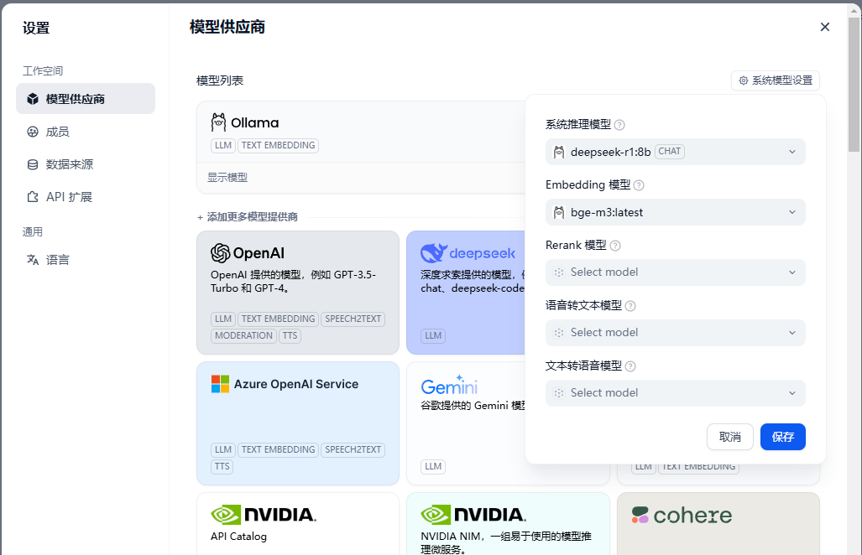Click the gear icon in 系统模型设置
Viewport: 862px width, 555px height.
tap(744, 80)
